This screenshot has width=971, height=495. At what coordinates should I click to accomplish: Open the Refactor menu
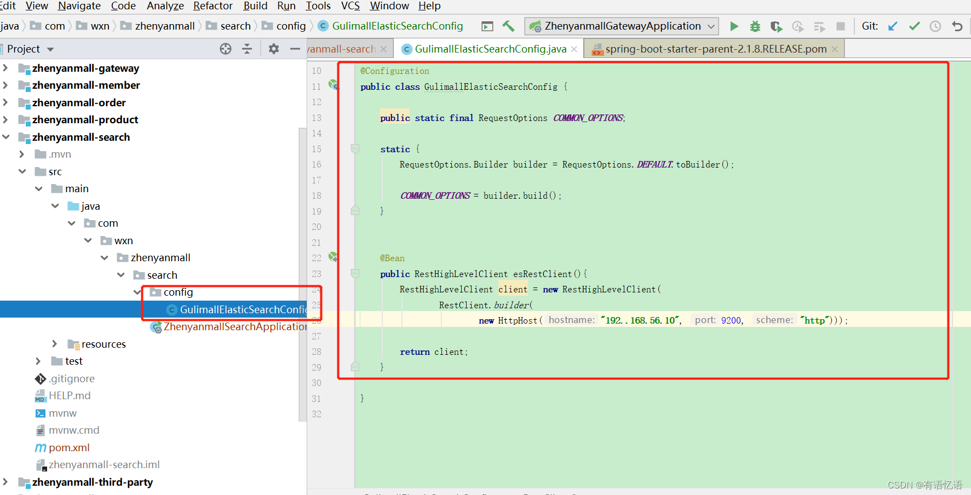(213, 6)
